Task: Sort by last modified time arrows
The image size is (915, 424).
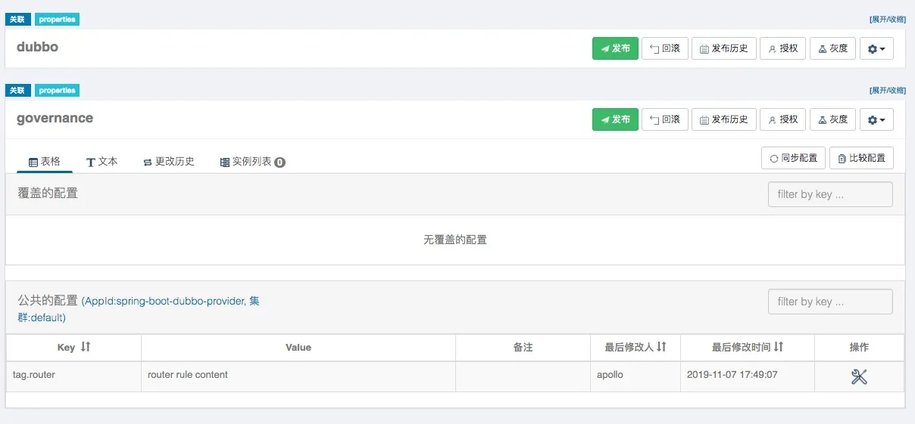Action: coord(779,347)
